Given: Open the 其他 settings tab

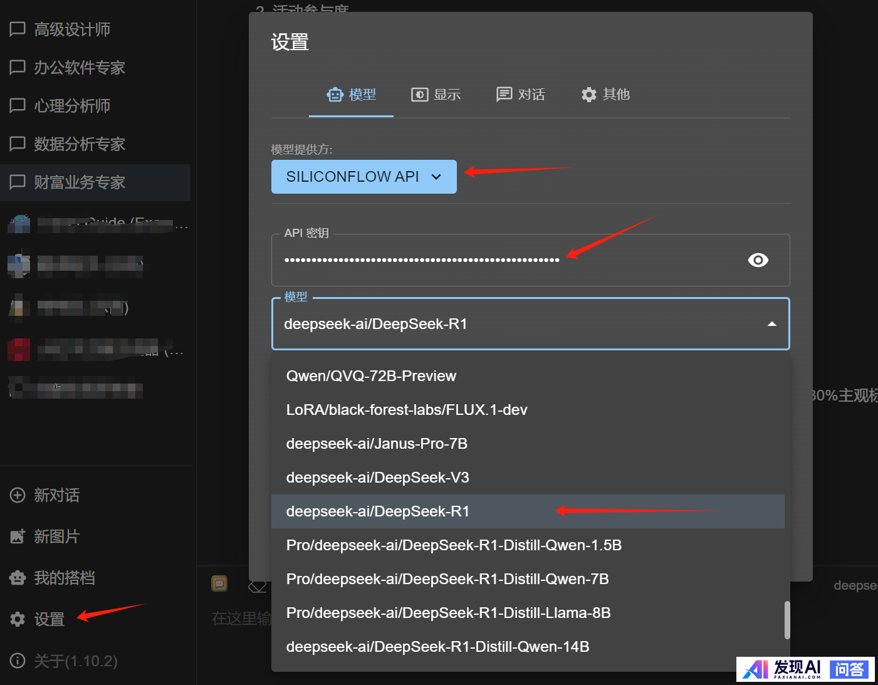Looking at the screenshot, I should pyautogui.click(x=605, y=95).
